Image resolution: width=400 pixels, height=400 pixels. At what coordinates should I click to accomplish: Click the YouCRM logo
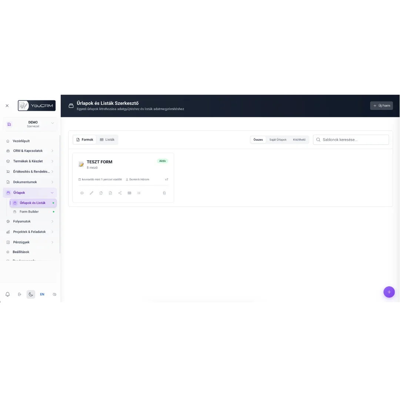pyautogui.click(x=37, y=106)
